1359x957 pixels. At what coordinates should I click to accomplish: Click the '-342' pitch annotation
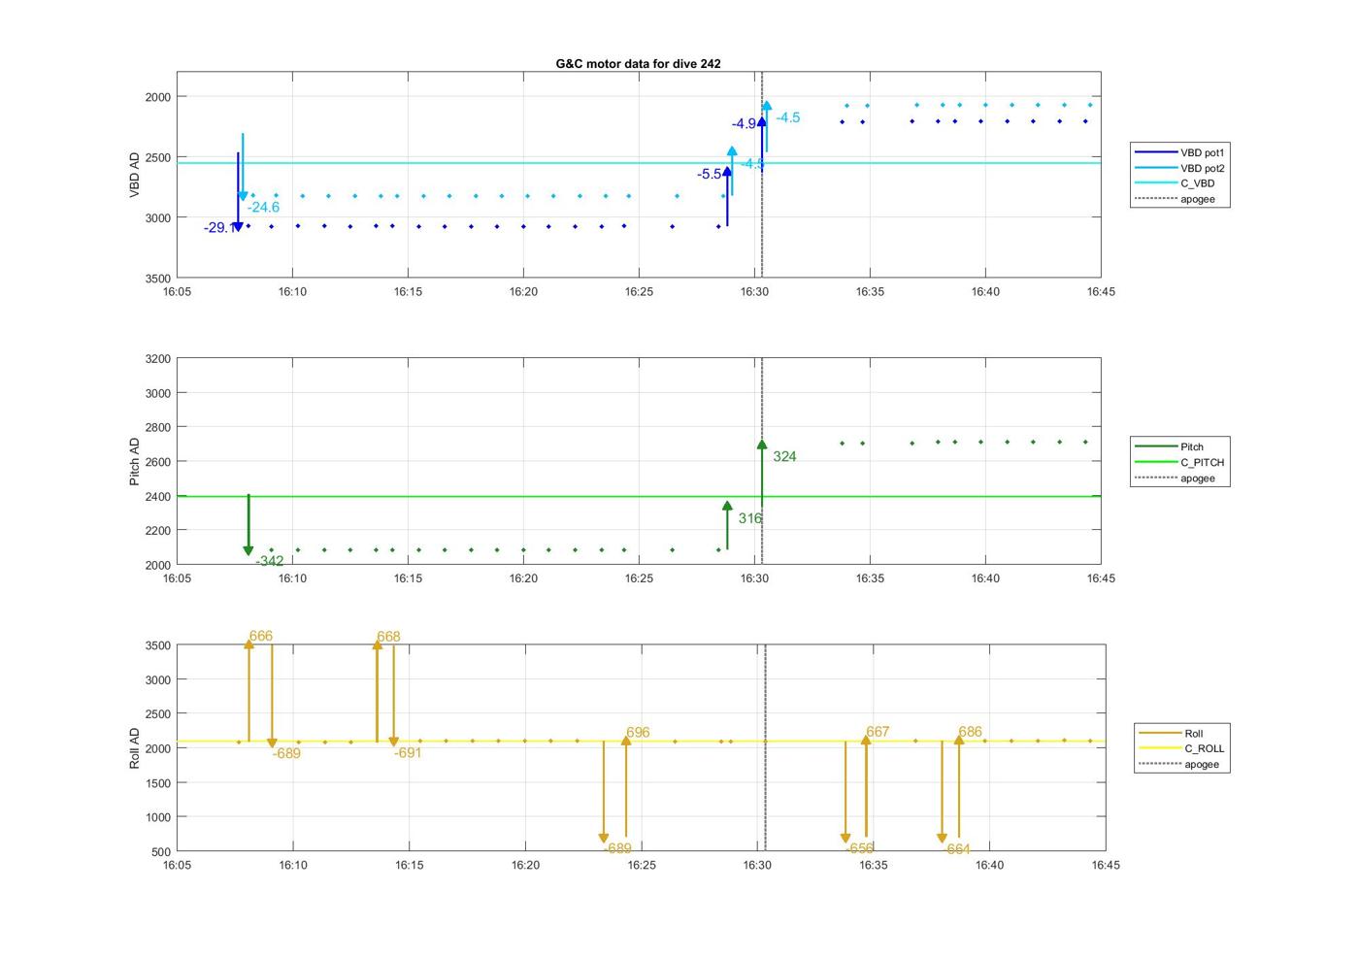[x=270, y=561]
